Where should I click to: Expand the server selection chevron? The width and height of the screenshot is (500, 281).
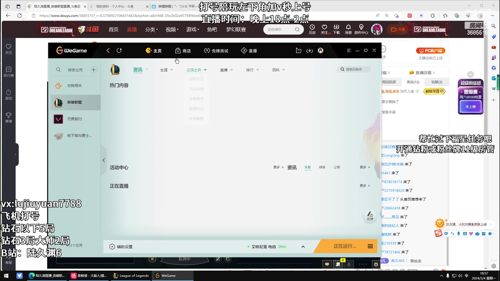click(x=303, y=247)
